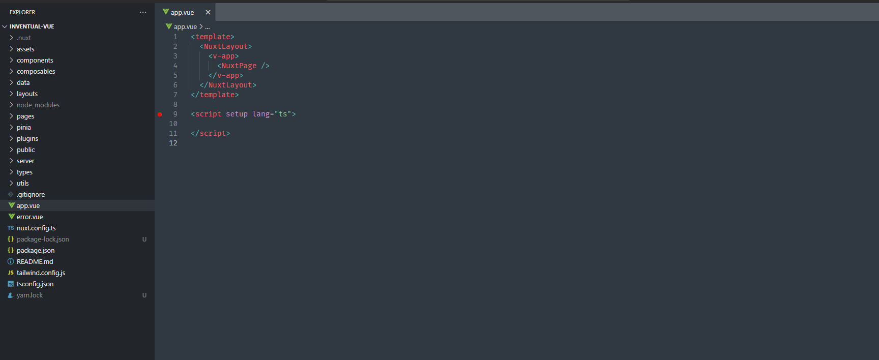Click the app.vue breadcrumb label
This screenshot has width=879, height=360.
tap(185, 26)
